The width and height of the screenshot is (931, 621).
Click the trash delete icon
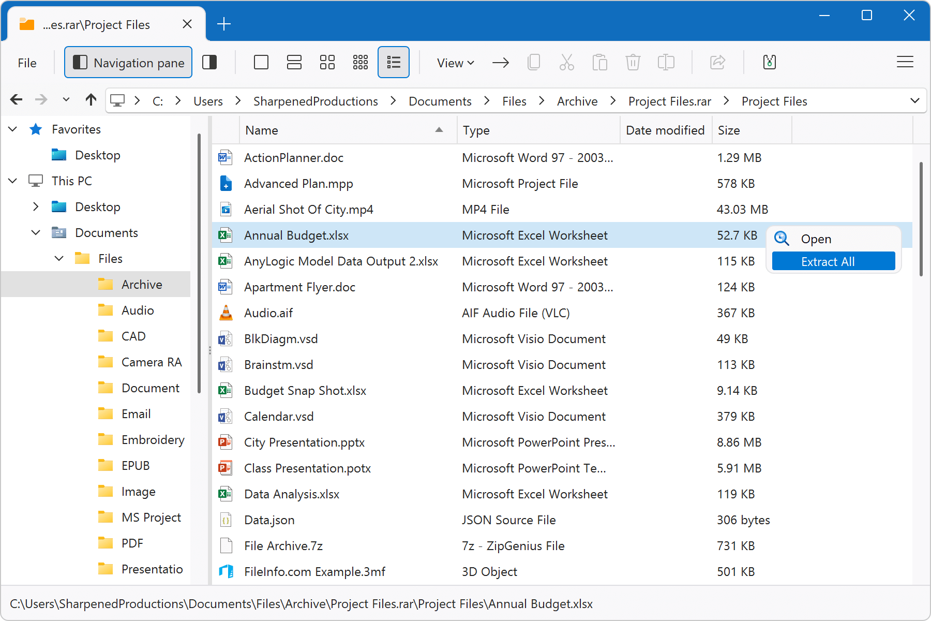[x=633, y=63]
